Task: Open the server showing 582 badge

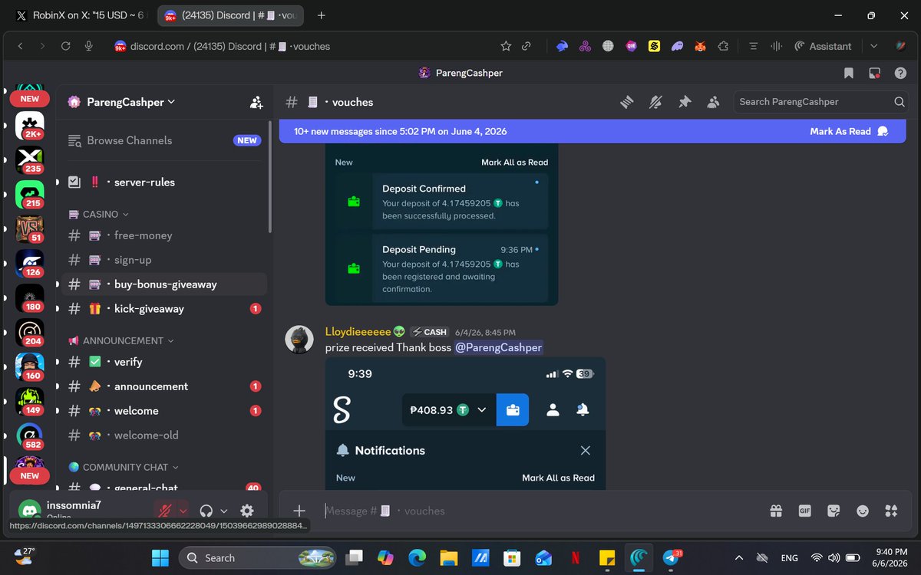Action: pos(30,435)
